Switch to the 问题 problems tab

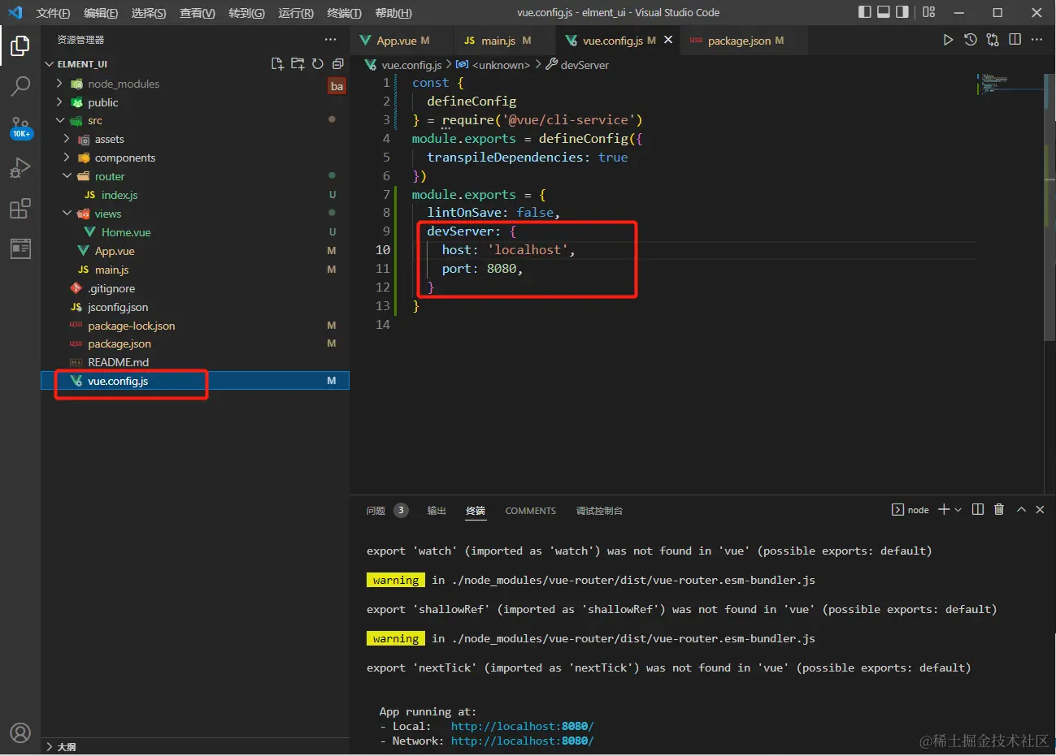point(376,511)
